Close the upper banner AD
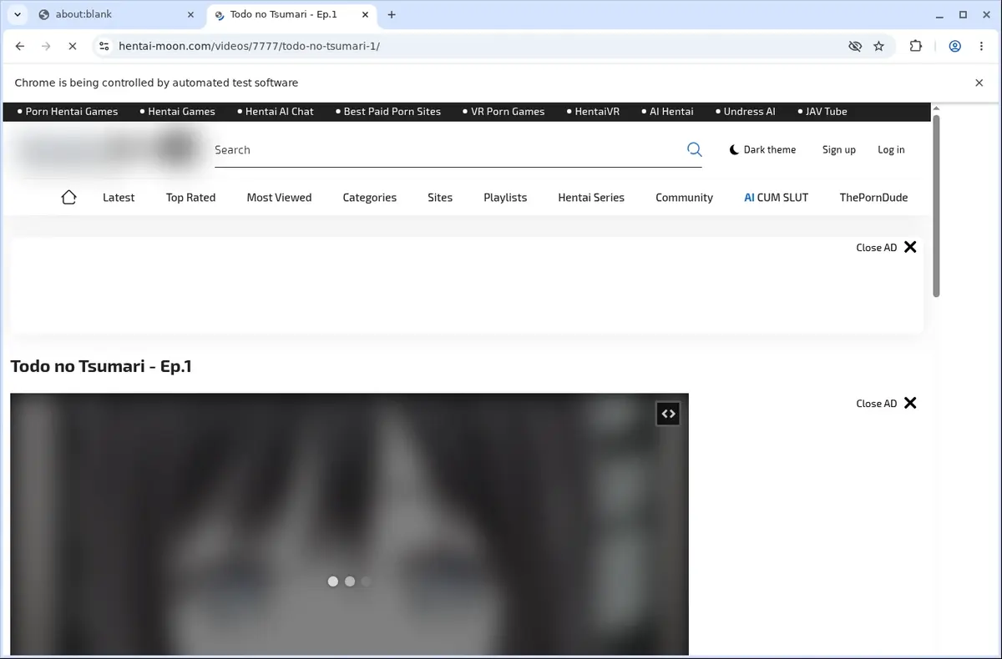The height and width of the screenshot is (659, 1002). pos(886,248)
